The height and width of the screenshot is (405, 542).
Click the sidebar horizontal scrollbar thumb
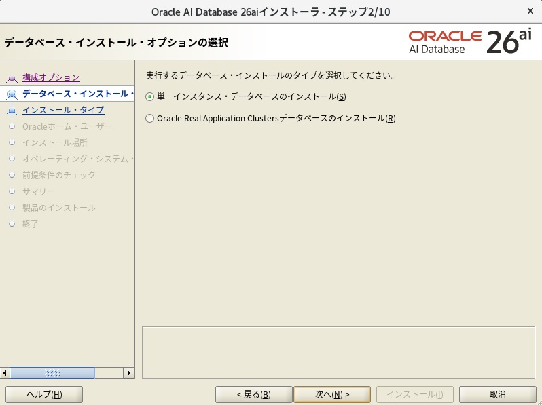(52, 373)
